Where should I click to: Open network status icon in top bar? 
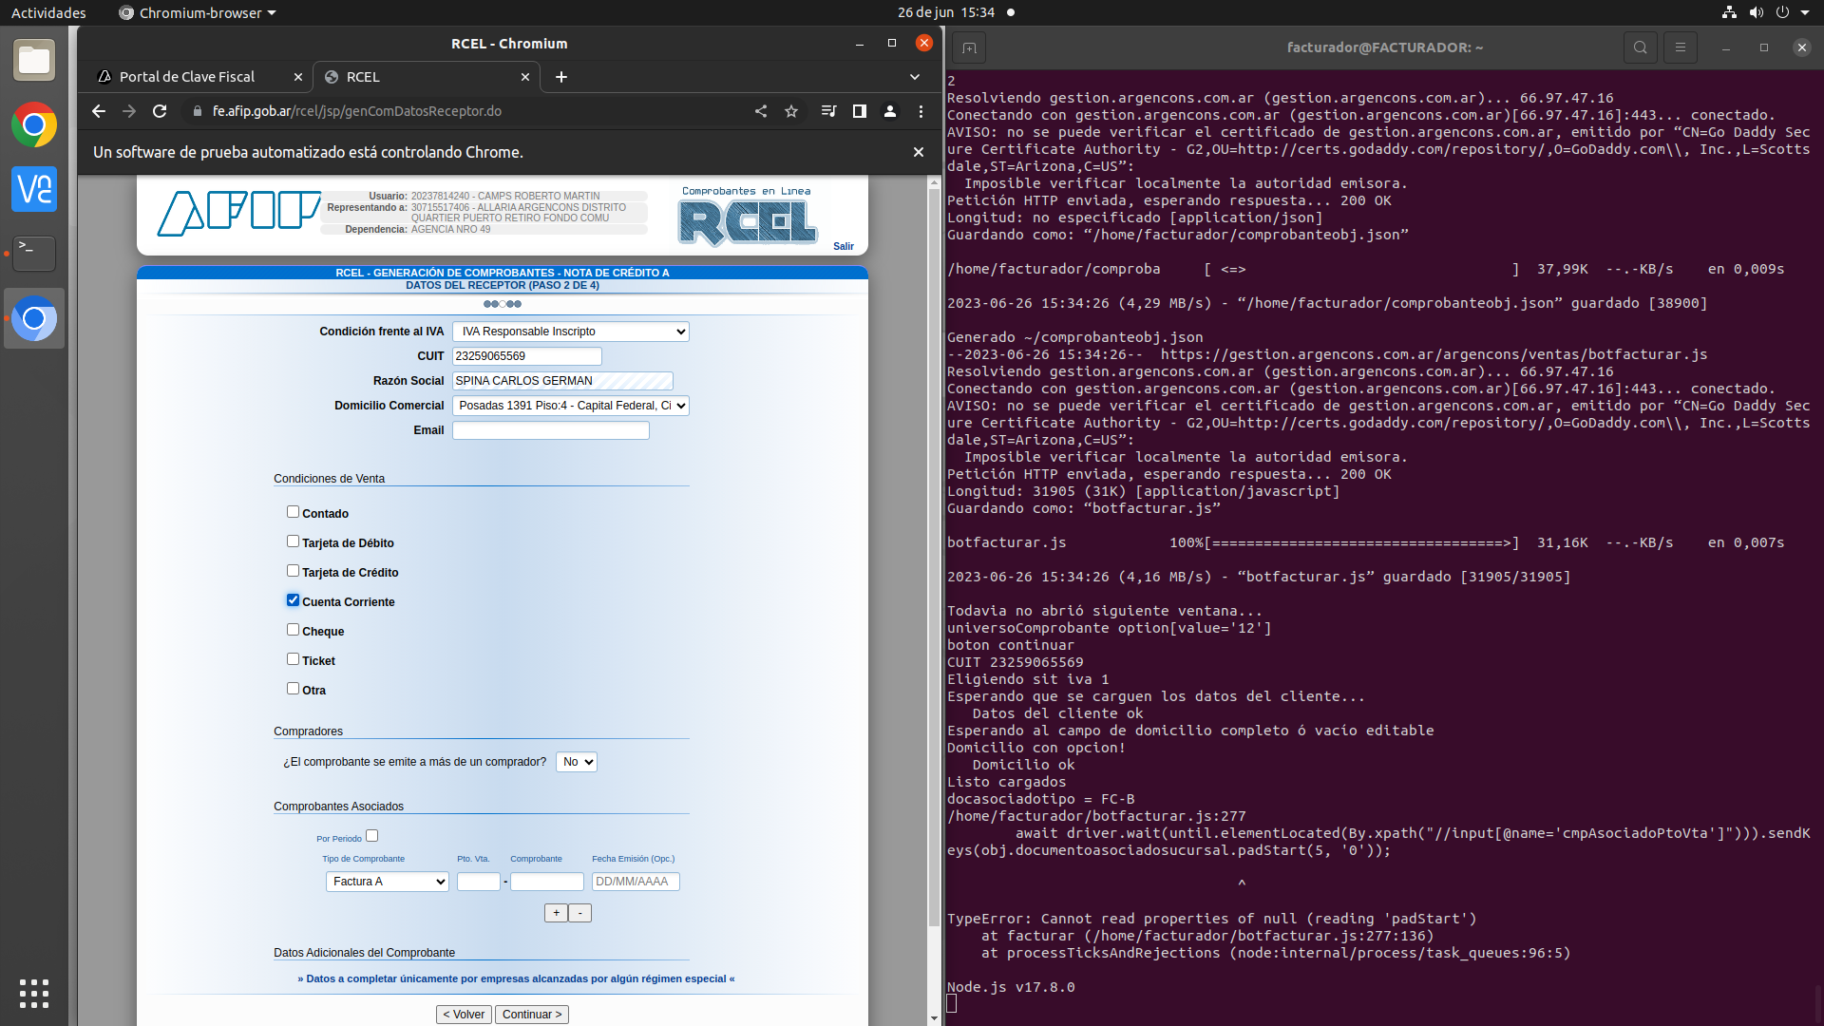point(1729,12)
